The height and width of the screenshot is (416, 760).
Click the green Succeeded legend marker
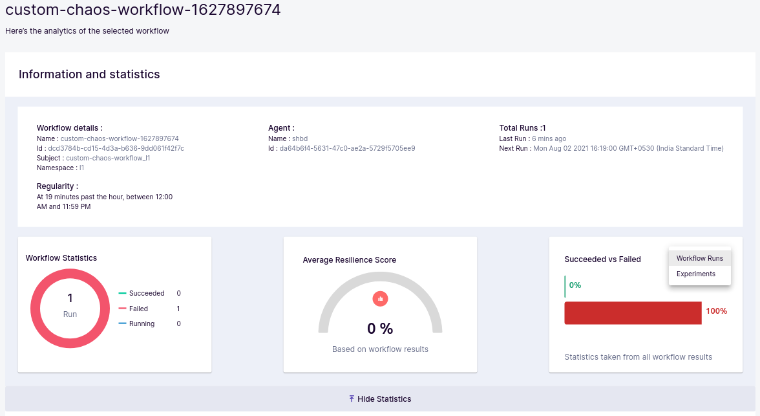pyautogui.click(x=121, y=293)
